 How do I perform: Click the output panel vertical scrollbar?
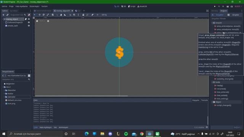tap(208, 120)
